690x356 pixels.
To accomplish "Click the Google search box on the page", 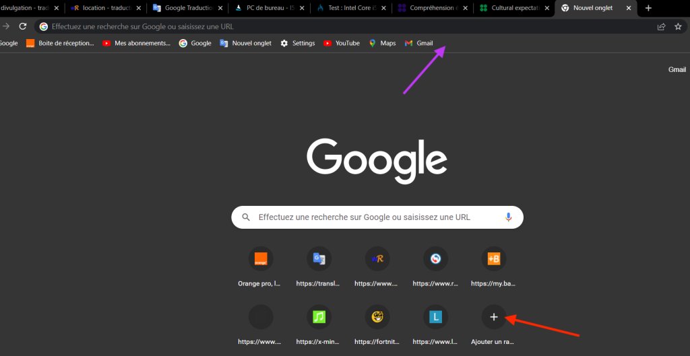I will point(377,217).
